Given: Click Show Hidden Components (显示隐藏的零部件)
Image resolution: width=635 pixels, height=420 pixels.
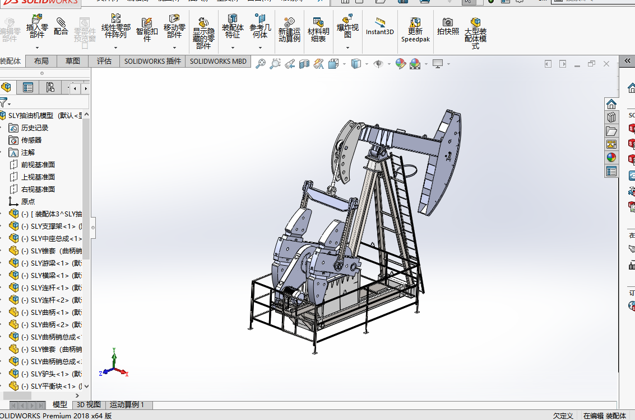Looking at the screenshot, I should coord(203,33).
